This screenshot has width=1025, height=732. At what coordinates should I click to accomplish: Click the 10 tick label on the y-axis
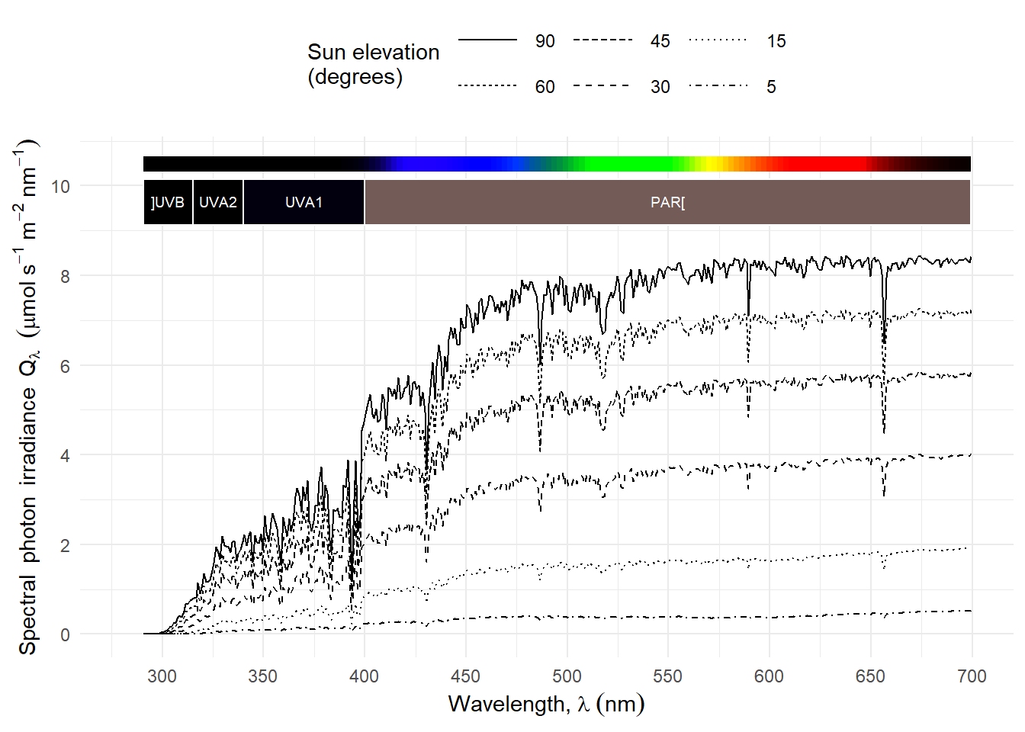[x=60, y=187]
